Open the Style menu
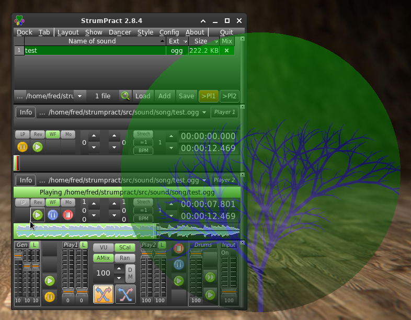This screenshot has height=320, width=411. pyautogui.click(x=145, y=32)
